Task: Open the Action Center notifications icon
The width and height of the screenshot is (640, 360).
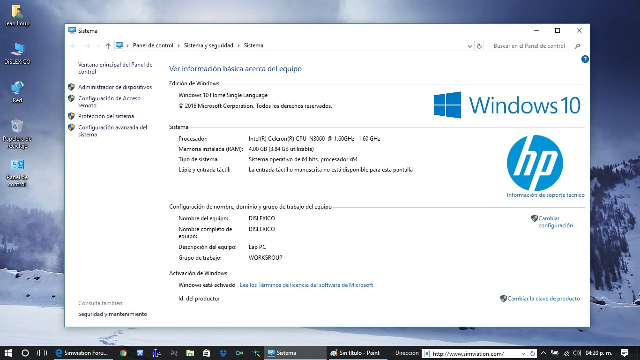Action: tap(625, 353)
